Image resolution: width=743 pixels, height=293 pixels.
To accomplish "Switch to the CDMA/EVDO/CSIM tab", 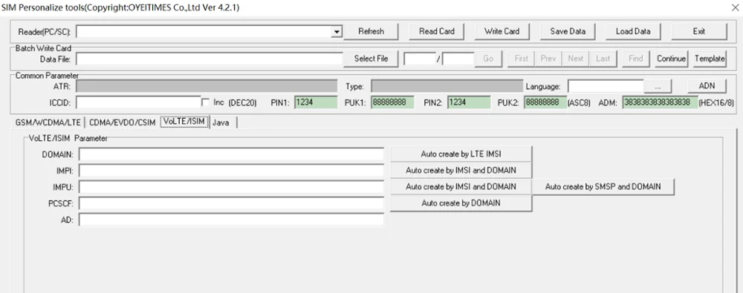I will (123, 122).
